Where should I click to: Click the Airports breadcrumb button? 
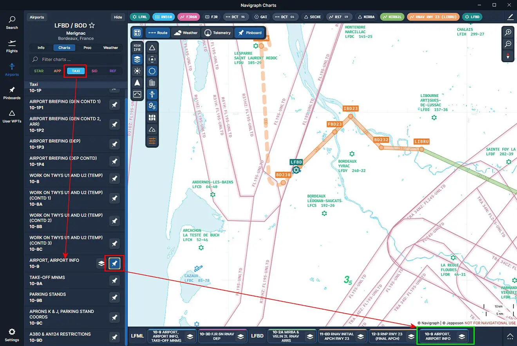click(x=37, y=17)
